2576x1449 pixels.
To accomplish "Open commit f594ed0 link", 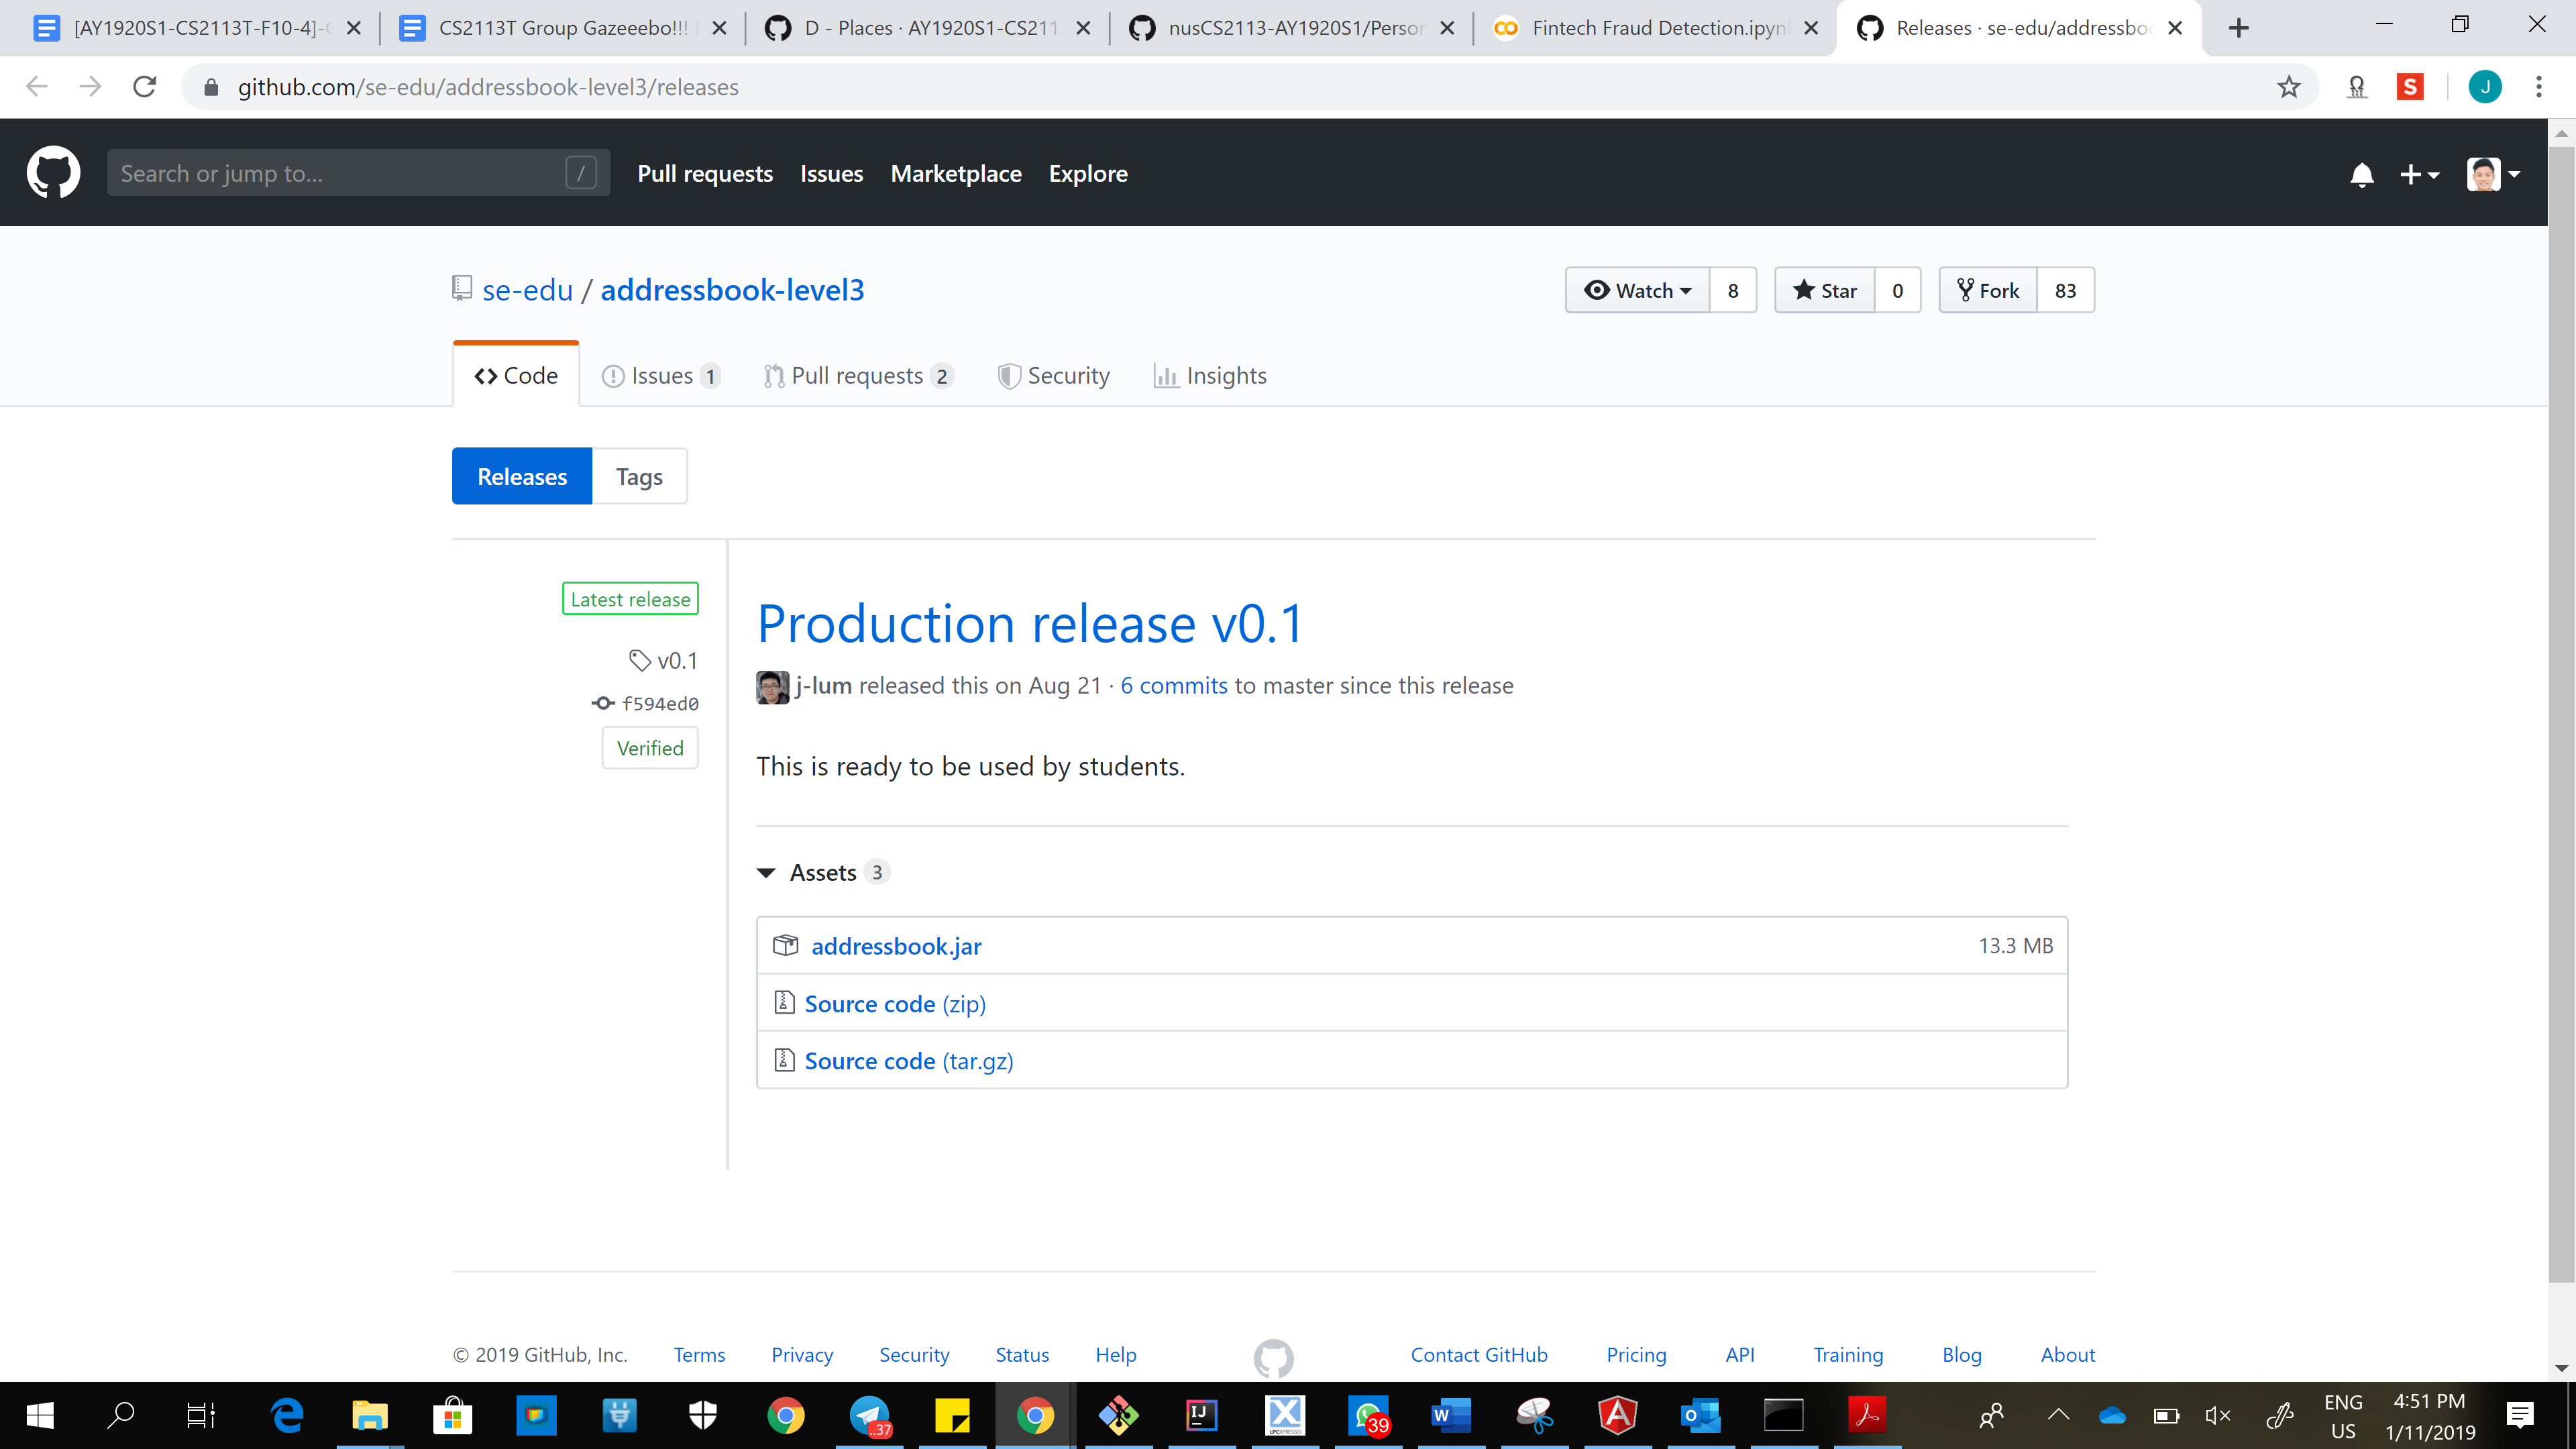I will click(659, 704).
